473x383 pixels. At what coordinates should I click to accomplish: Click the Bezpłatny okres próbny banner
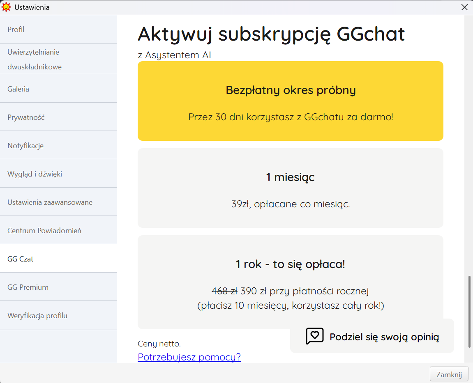click(290, 101)
